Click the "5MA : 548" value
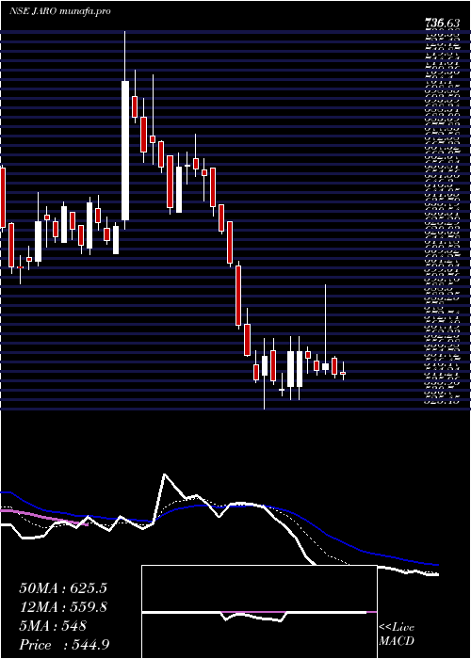Viewport: 471px width, 659px height. click(53, 626)
